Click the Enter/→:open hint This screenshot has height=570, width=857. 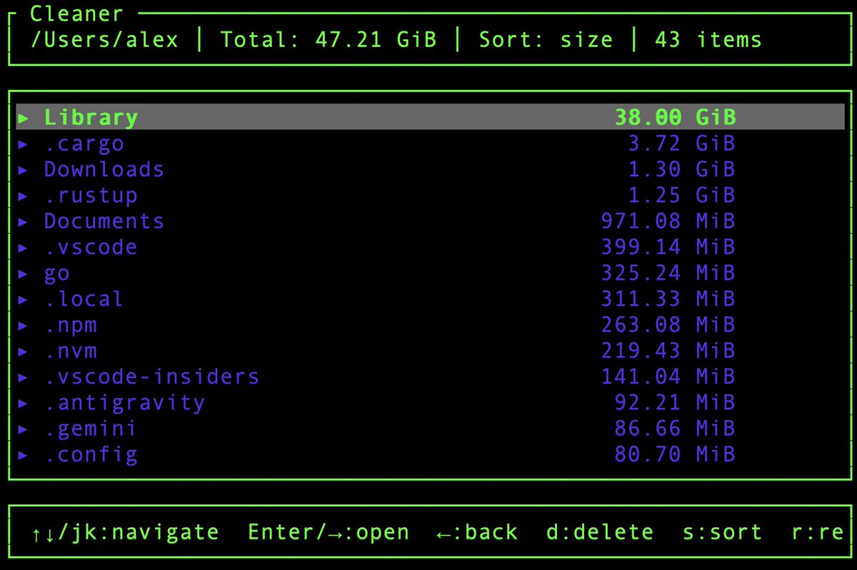click(329, 532)
